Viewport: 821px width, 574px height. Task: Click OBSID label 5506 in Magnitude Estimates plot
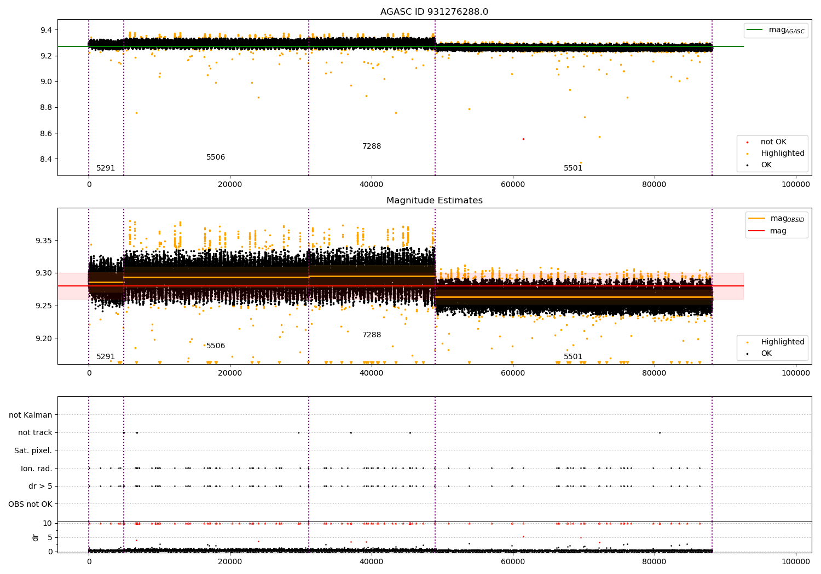click(x=216, y=346)
